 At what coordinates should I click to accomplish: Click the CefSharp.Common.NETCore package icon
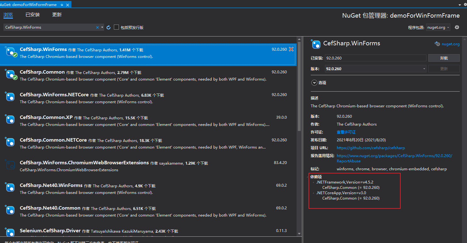pyautogui.click(x=10, y=142)
